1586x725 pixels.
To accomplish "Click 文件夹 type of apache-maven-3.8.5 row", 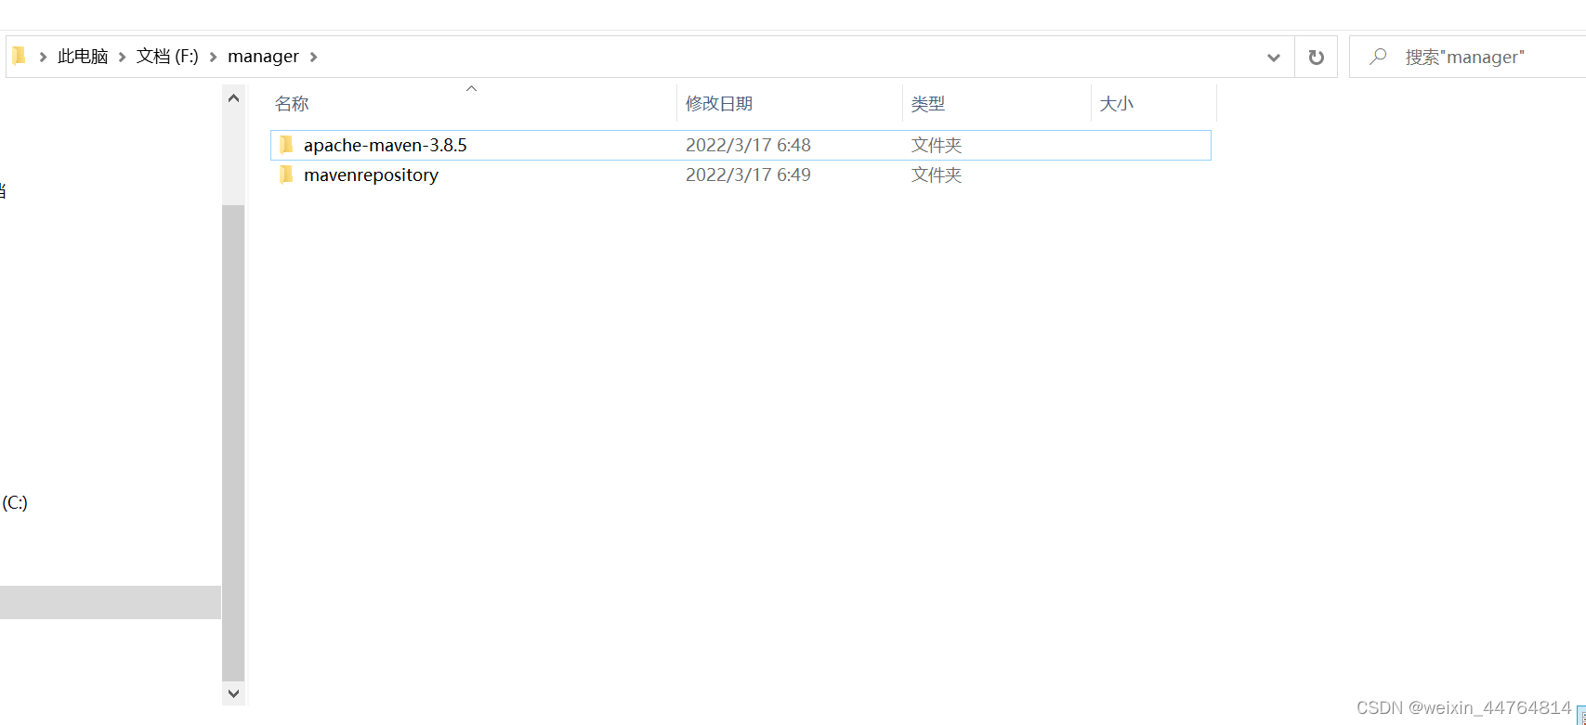I will point(937,145).
